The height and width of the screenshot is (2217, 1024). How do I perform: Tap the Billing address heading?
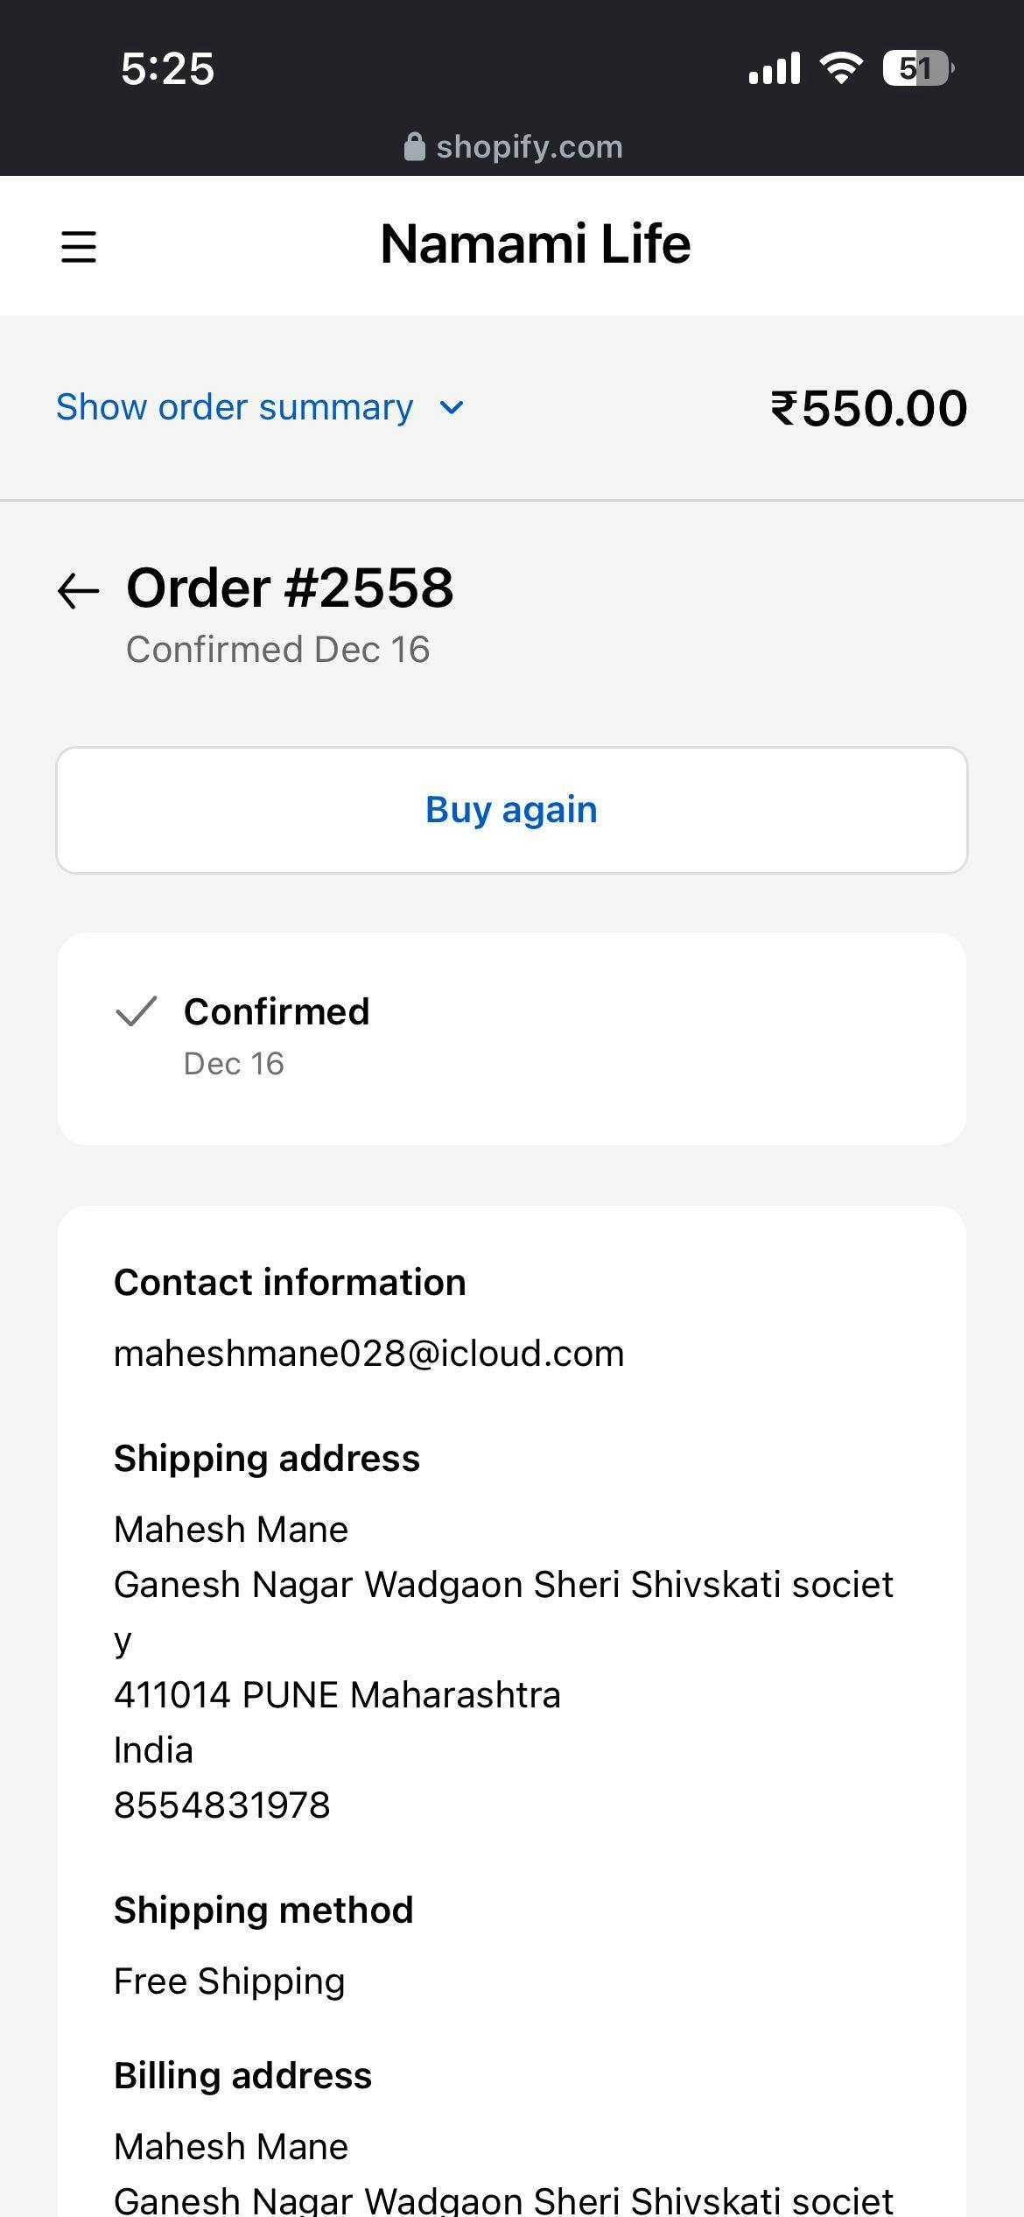242,2076
